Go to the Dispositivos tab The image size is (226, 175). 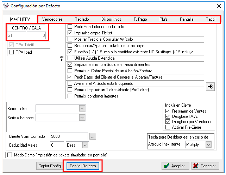click(111, 19)
